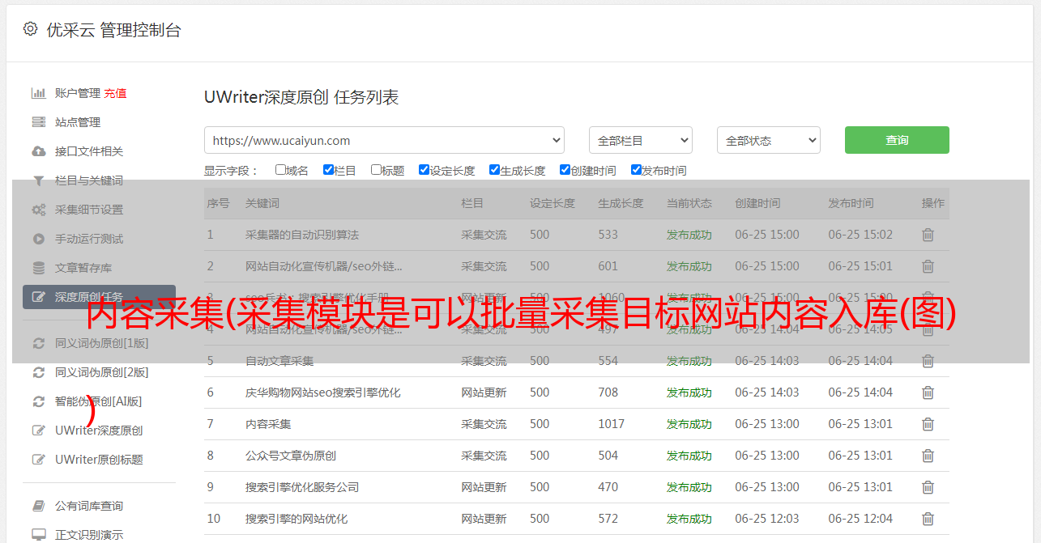This screenshot has height=543, width=1041.
Task: Open the site URL dropdown
Action: (384, 140)
